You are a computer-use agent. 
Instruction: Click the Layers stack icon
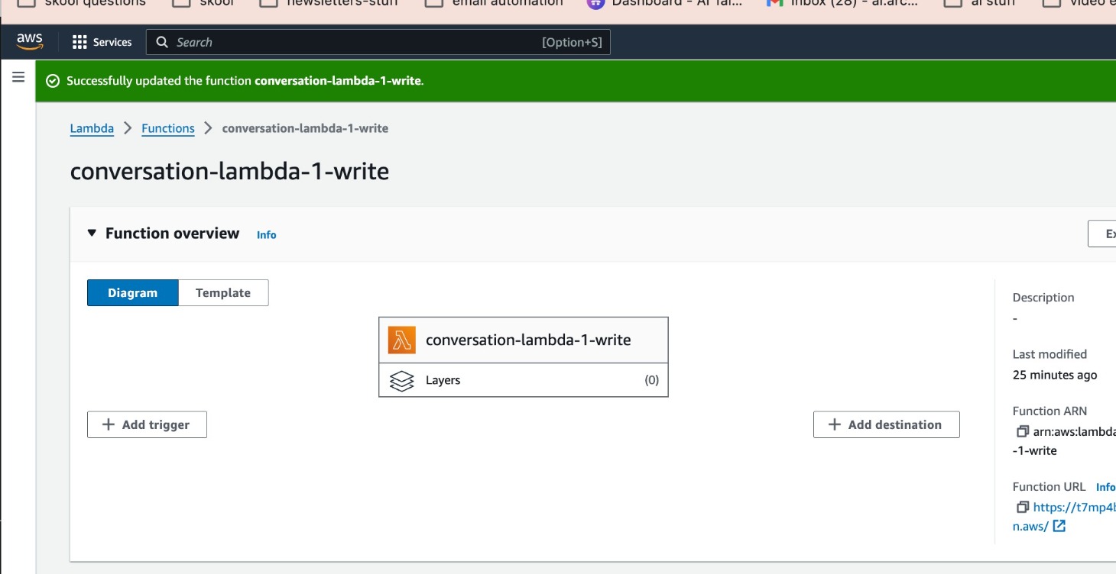coord(401,380)
